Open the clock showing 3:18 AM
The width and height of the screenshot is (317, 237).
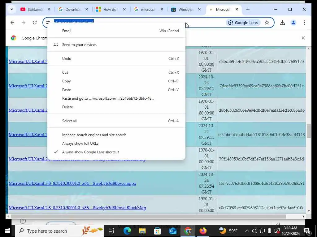(290, 231)
